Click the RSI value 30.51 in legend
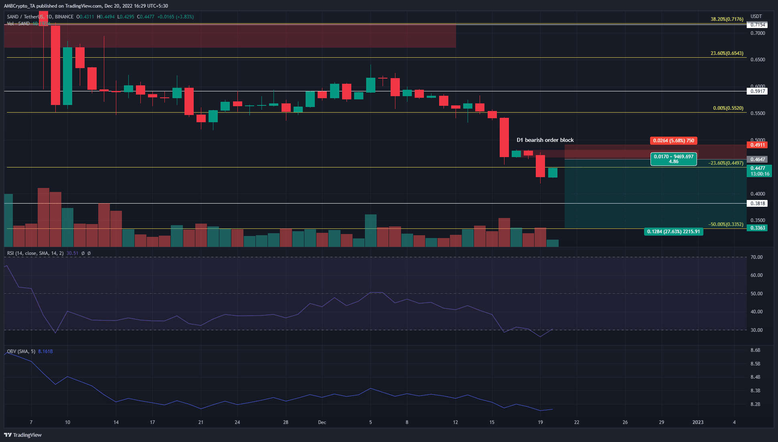 72,253
